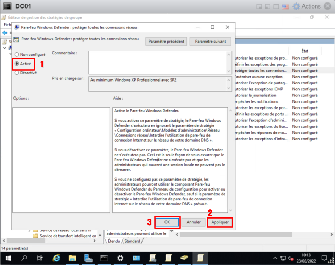Select the 'Activé' radio button
The image size is (335, 265).
pyautogui.click(x=17, y=64)
